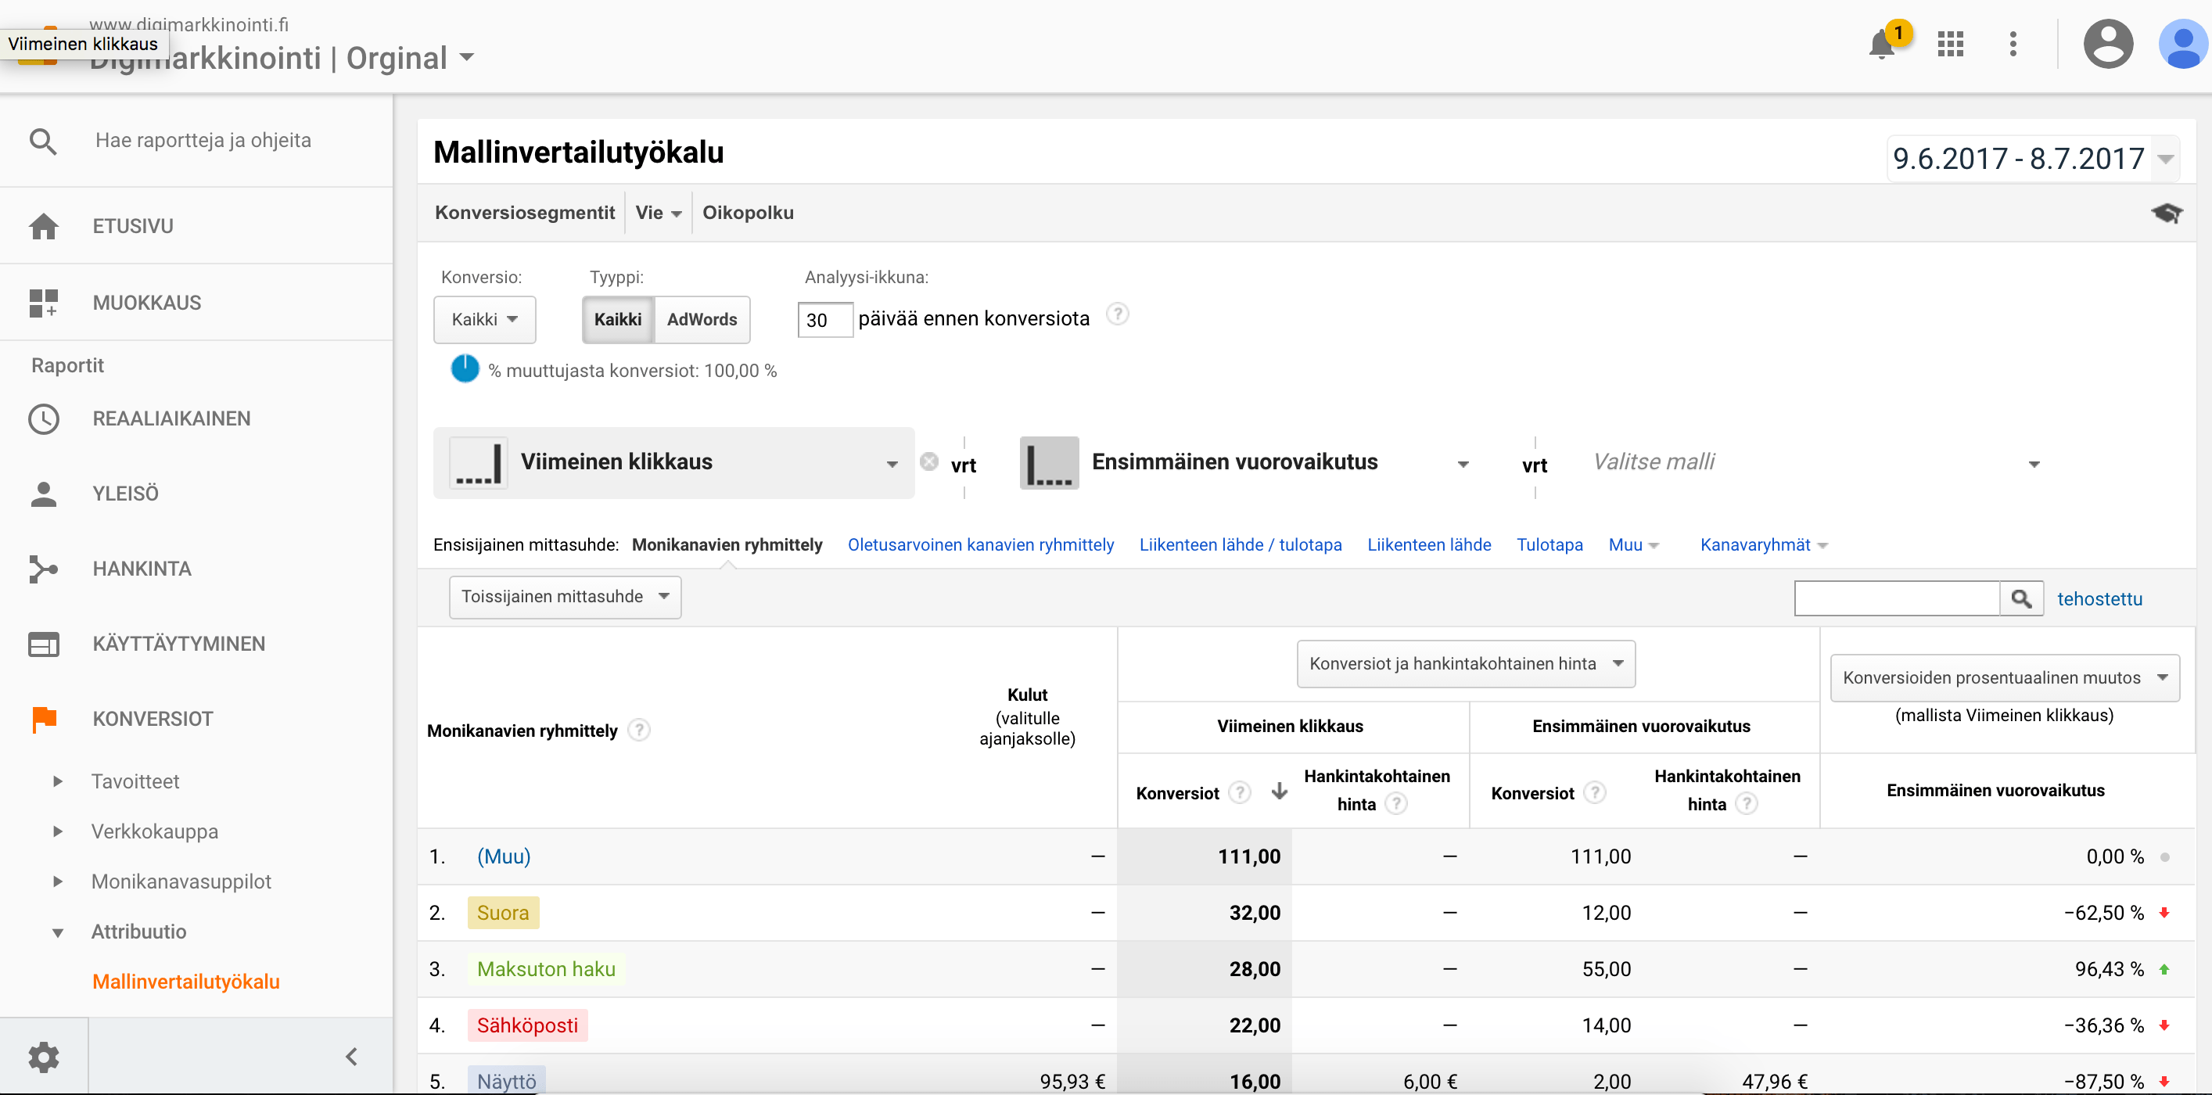Image resolution: width=2212 pixels, height=1095 pixels.
Task: Open admin settings gear icon
Action: [44, 1057]
